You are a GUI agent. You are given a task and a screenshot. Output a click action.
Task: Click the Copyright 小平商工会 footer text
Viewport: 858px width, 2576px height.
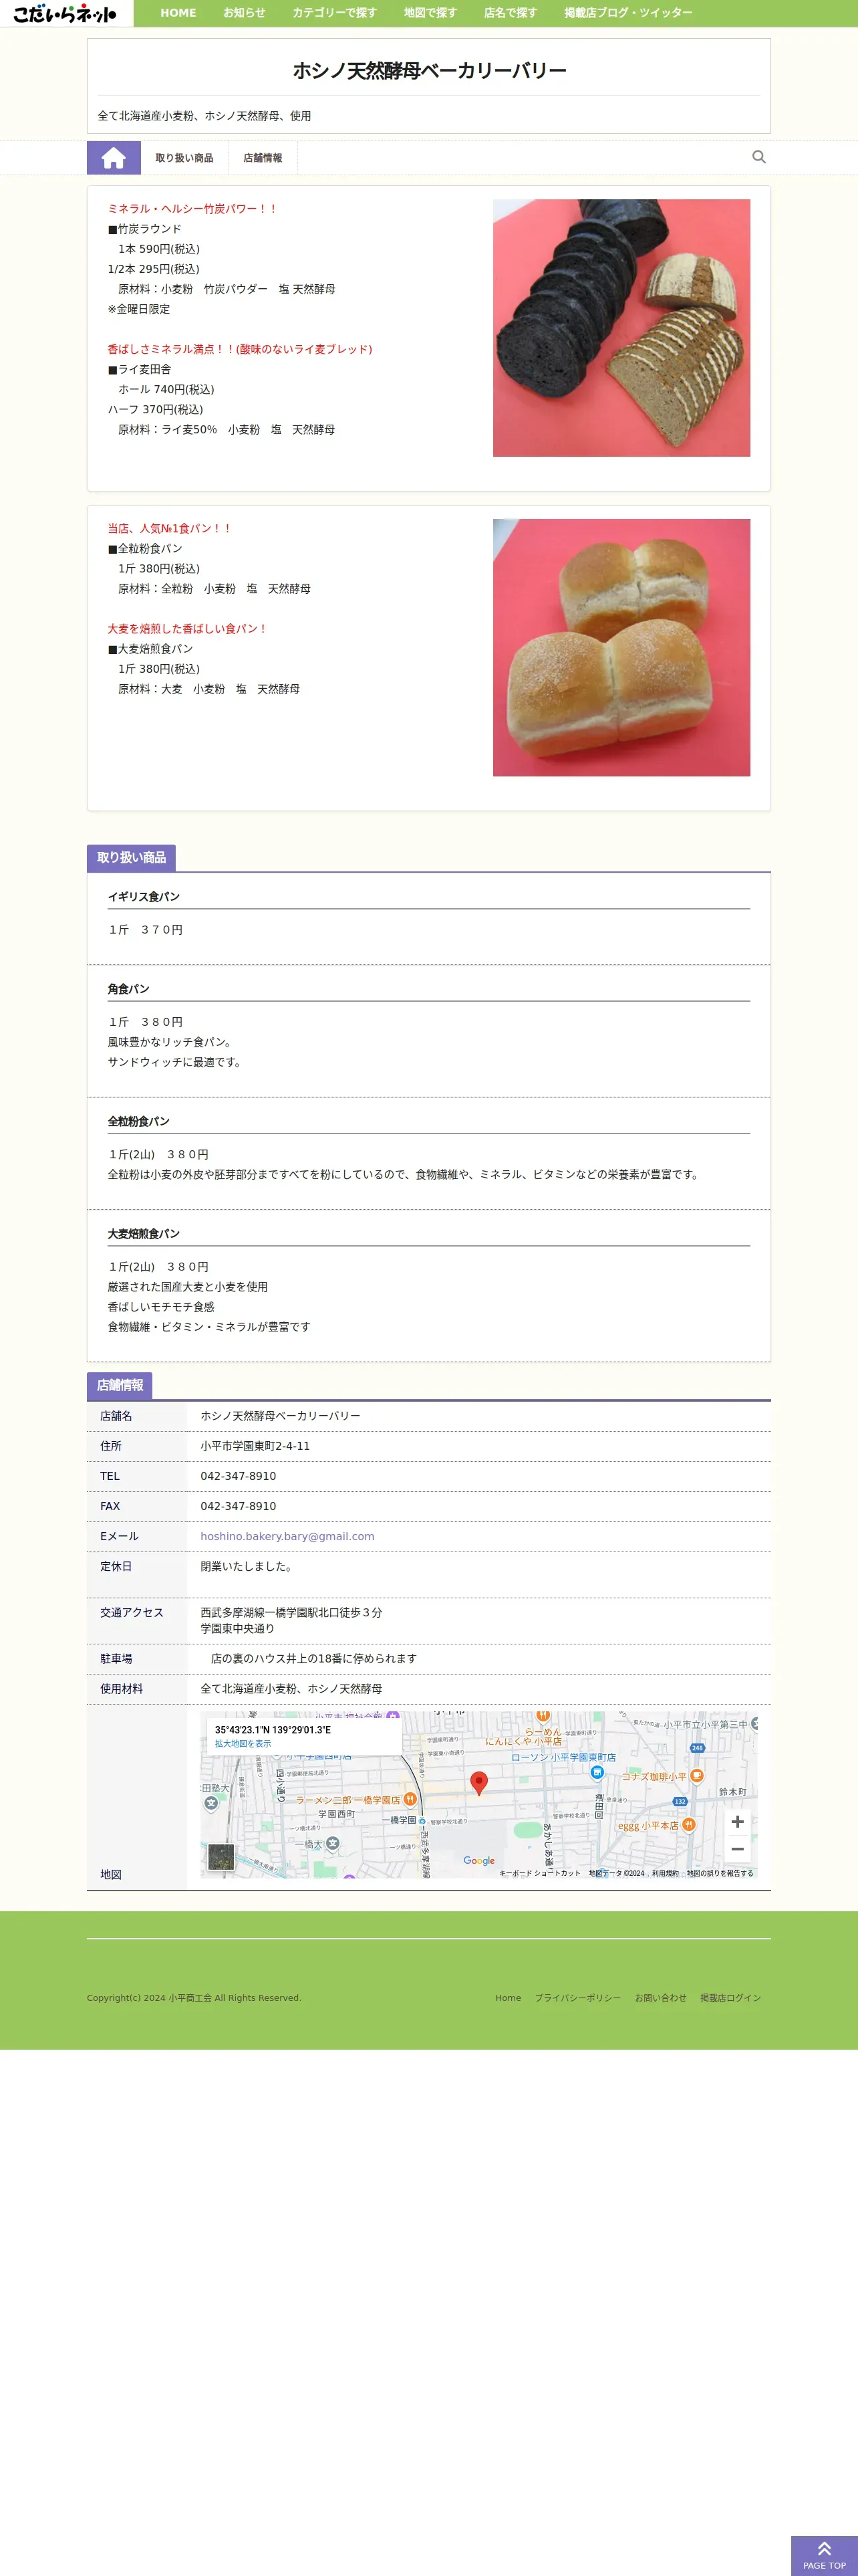194,1998
